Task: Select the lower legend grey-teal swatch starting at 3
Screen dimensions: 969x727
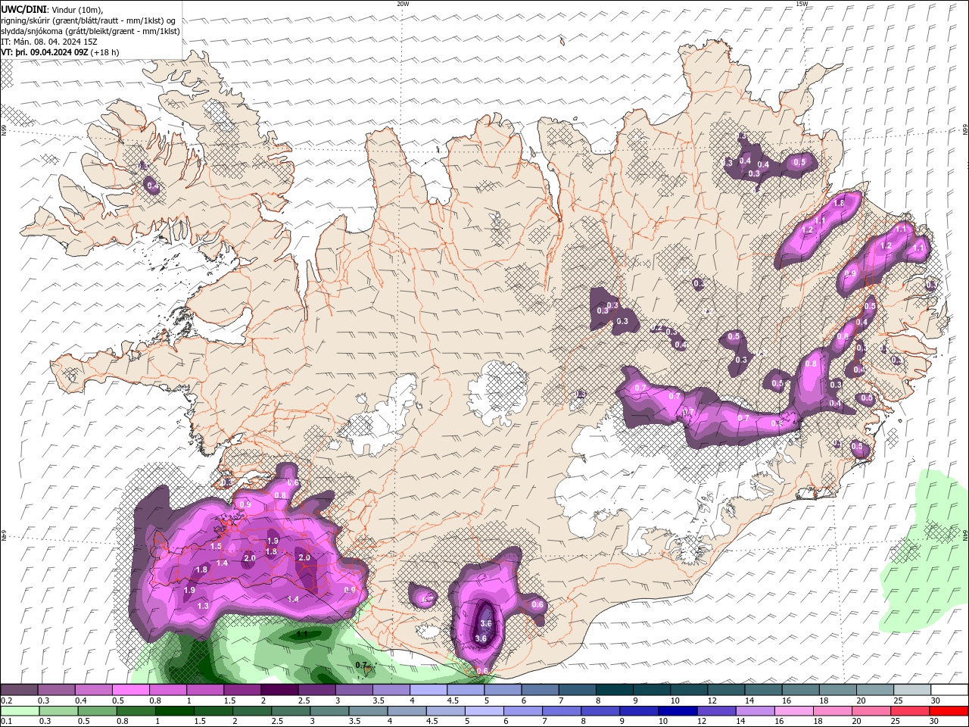Action: pos(331,711)
